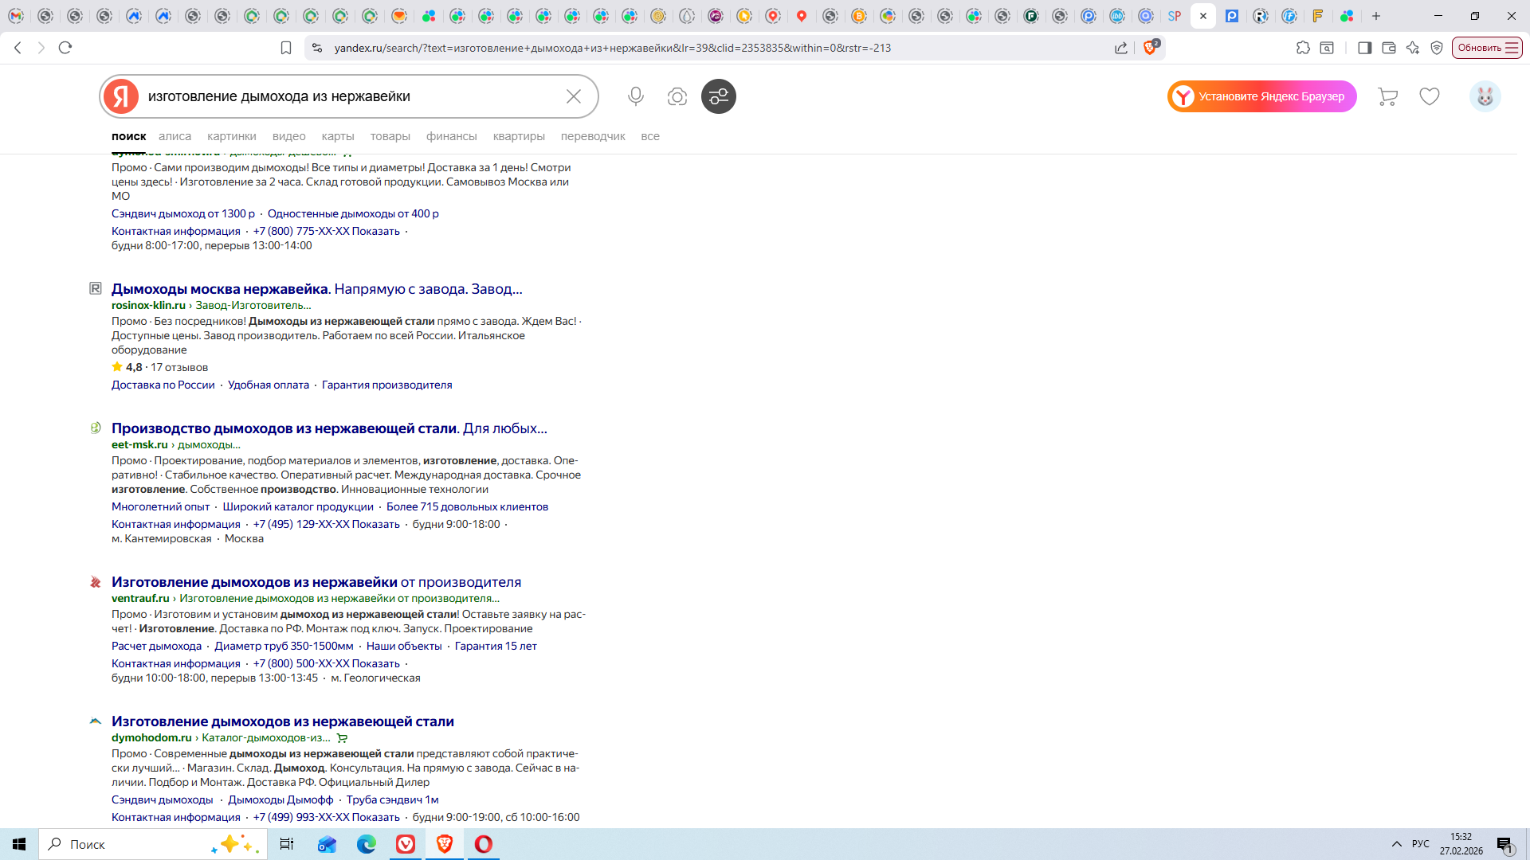1530x860 pixels.
Task: Open ventrauf.ru result title link
Action: 316,582
